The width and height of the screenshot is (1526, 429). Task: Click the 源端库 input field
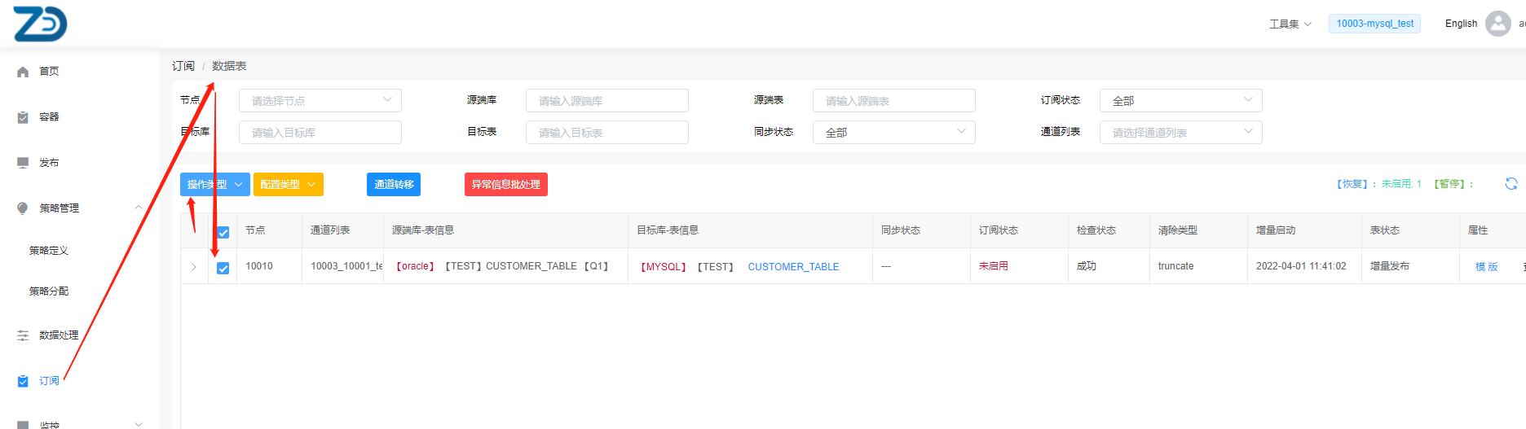click(x=606, y=101)
